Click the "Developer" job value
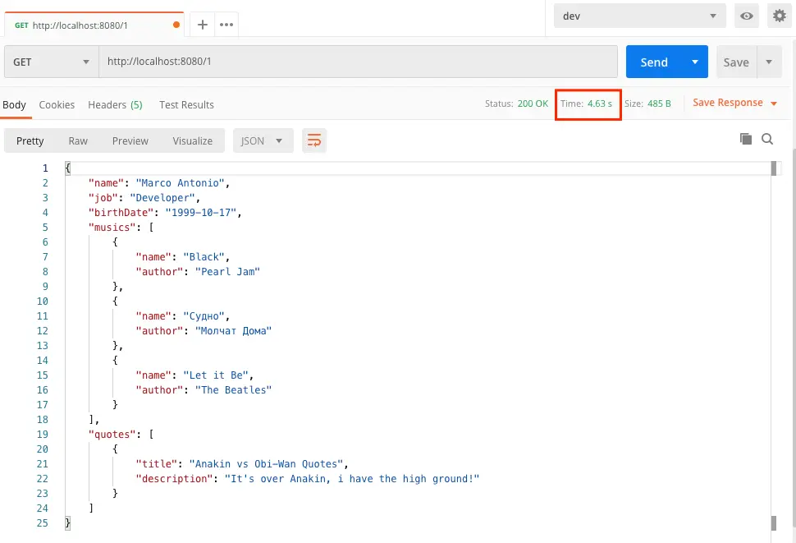This screenshot has width=796, height=543. point(162,198)
